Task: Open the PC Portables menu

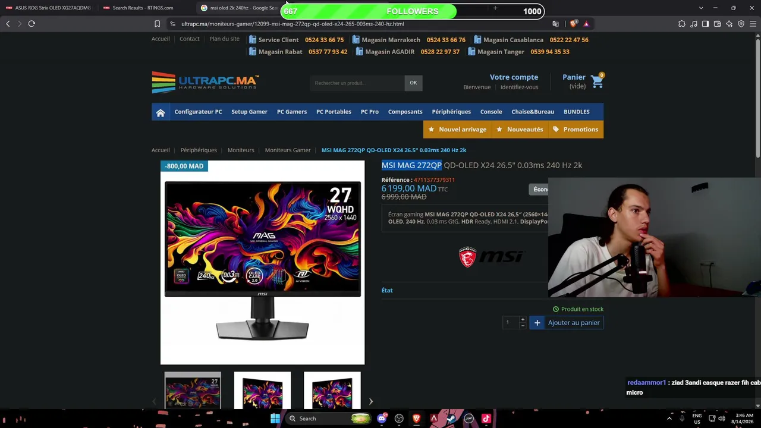Action: [334, 112]
